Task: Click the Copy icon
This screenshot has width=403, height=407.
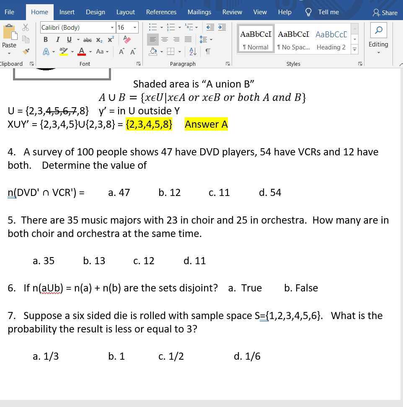Action: tap(26, 39)
